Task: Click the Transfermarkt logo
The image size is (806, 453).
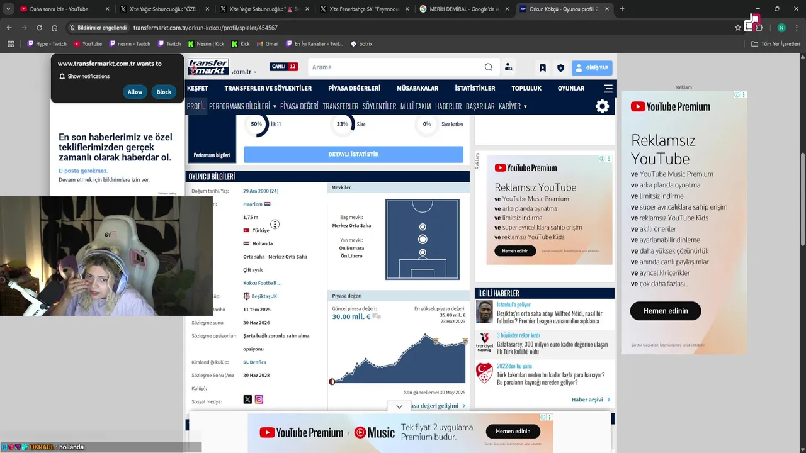Action: point(208,67)
